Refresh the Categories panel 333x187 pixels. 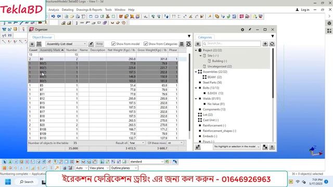(x=272, y=44)
